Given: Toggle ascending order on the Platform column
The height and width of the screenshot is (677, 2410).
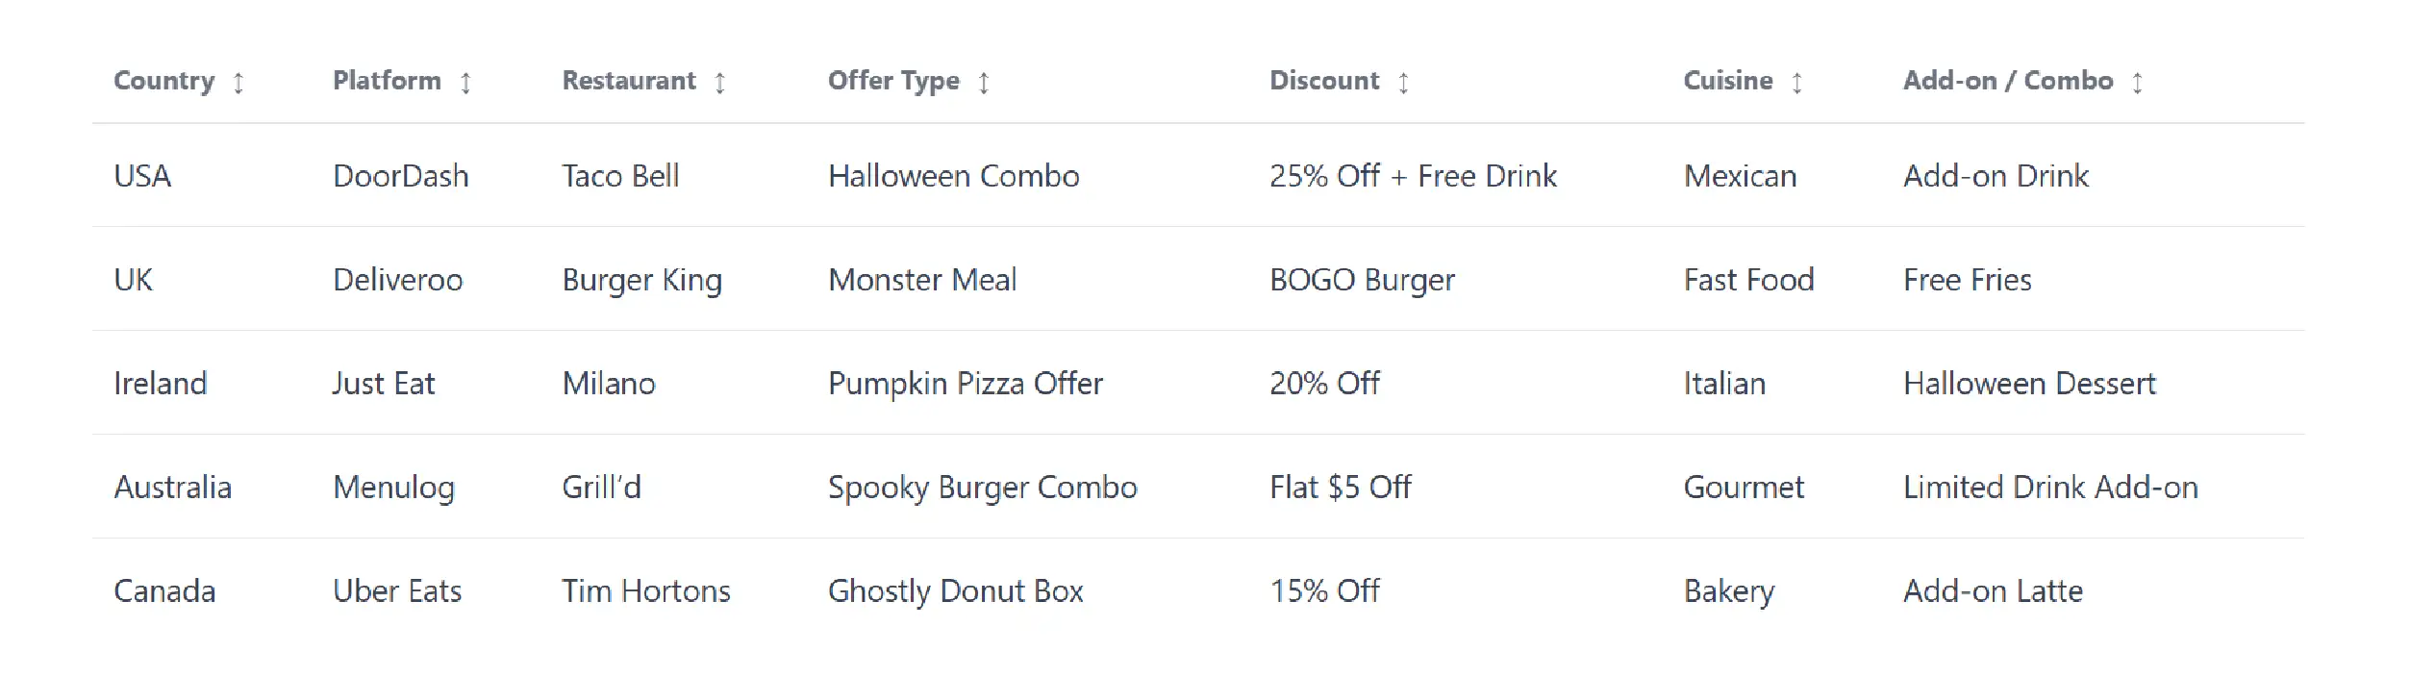Looking at the screenshot, I should 467,82.
